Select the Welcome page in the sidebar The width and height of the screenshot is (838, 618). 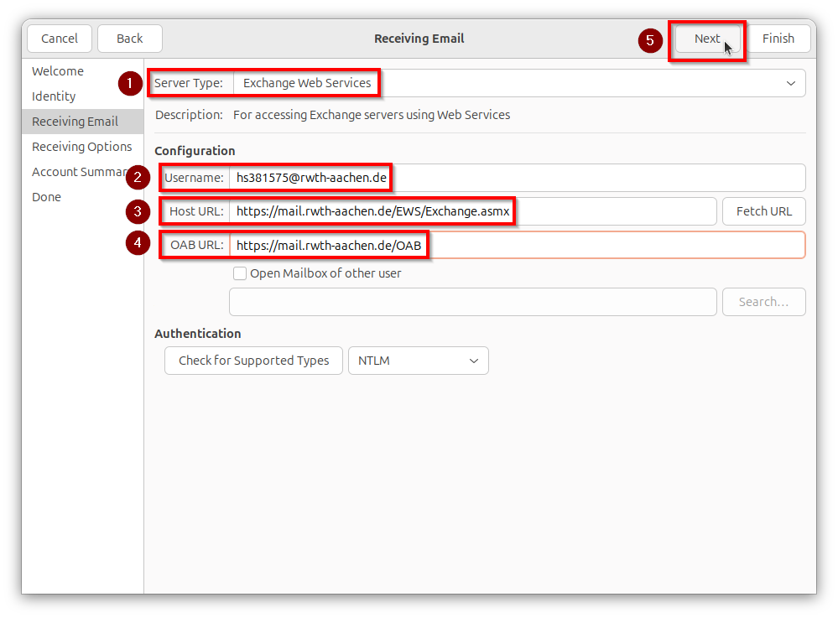(x=57, y=71)
